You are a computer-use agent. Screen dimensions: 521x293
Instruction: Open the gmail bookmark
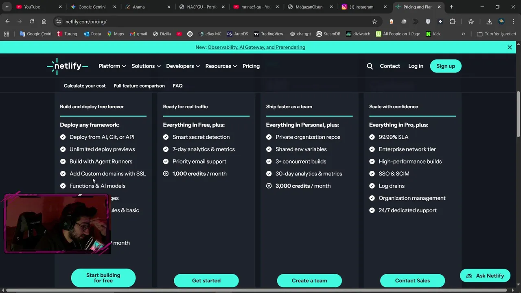click(x=138, y=34)
